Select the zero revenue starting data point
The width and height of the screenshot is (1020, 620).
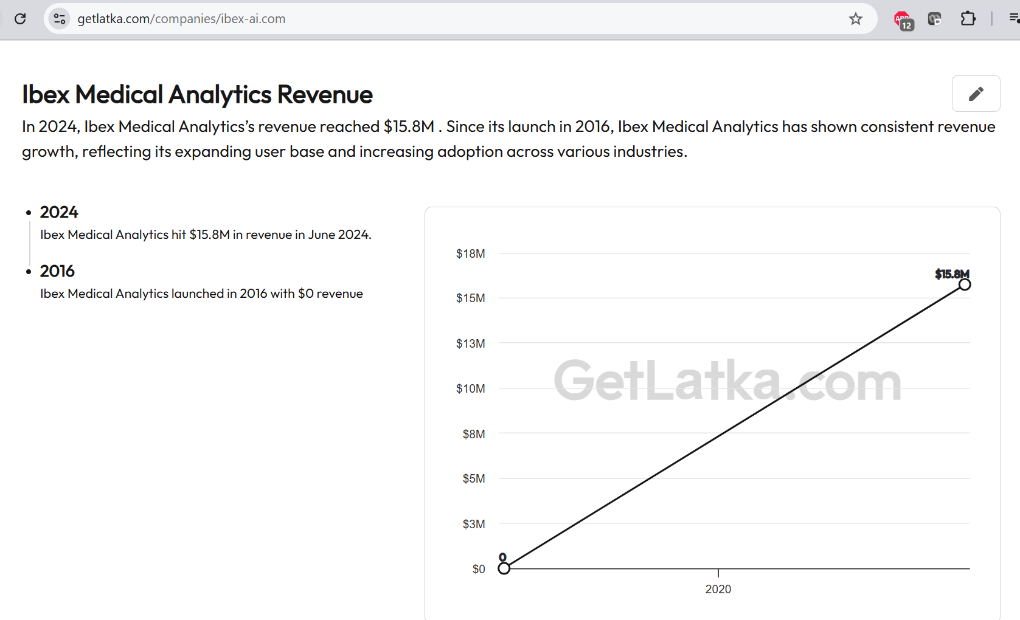tap(504, 568)
